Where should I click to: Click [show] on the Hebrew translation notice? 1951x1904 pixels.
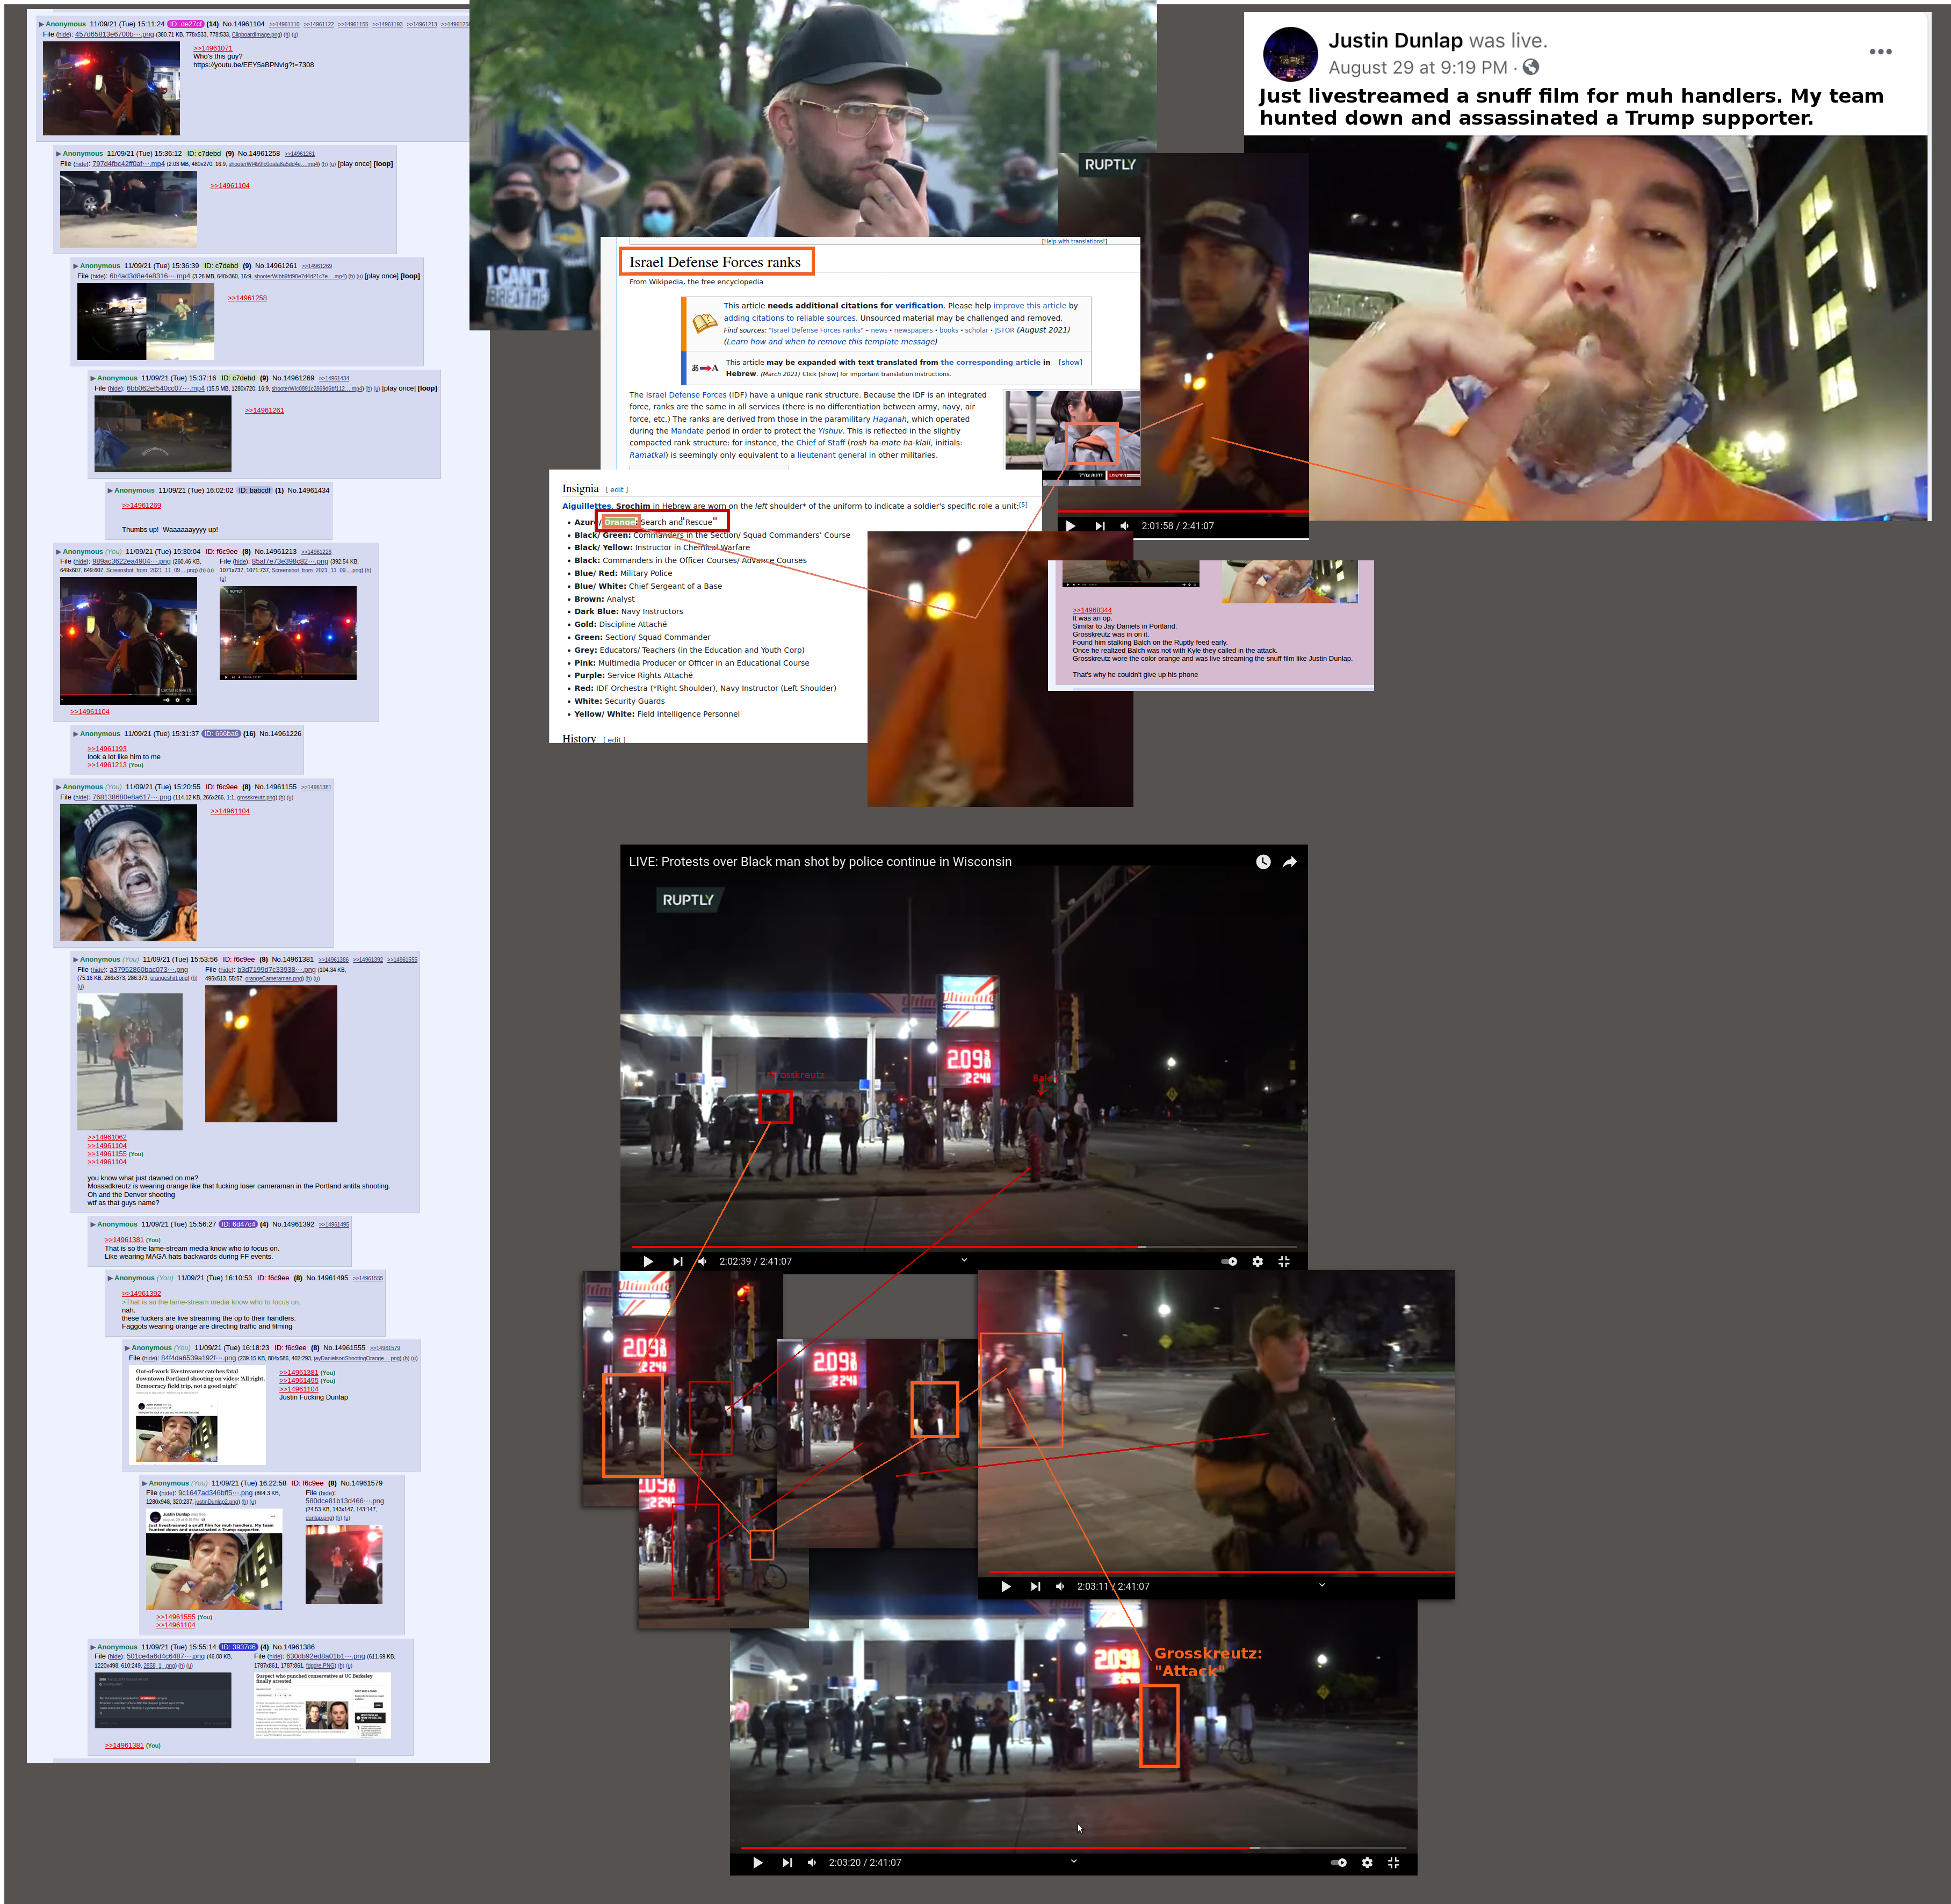[x=1070, y=362]
